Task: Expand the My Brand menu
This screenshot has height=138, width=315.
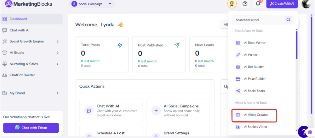Action: [x=31, y=93]
